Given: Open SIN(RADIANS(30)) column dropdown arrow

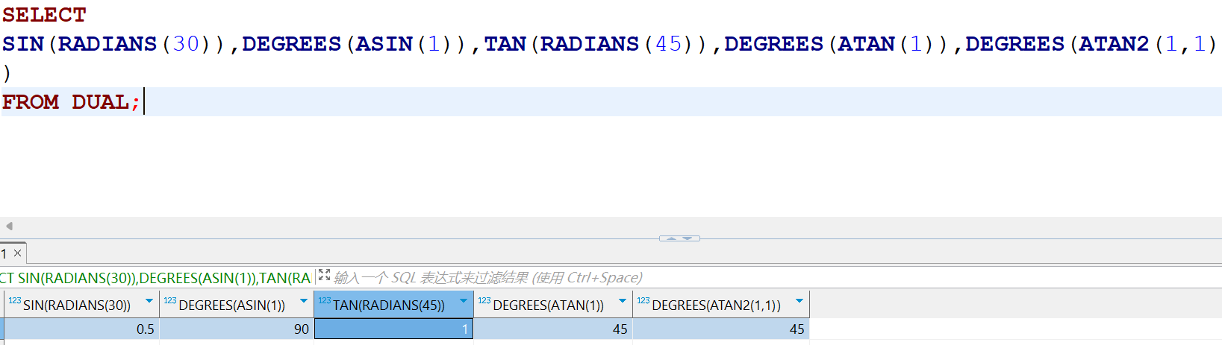Looking at the screenshot, I should pos(149,301).
